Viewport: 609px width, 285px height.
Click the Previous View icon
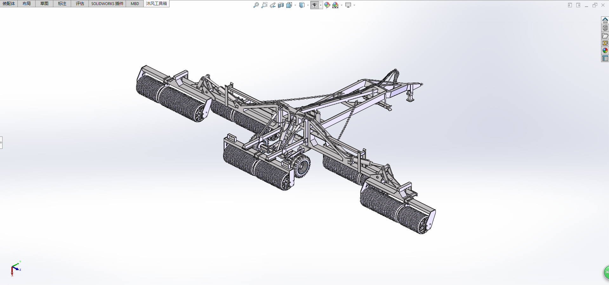273,5
